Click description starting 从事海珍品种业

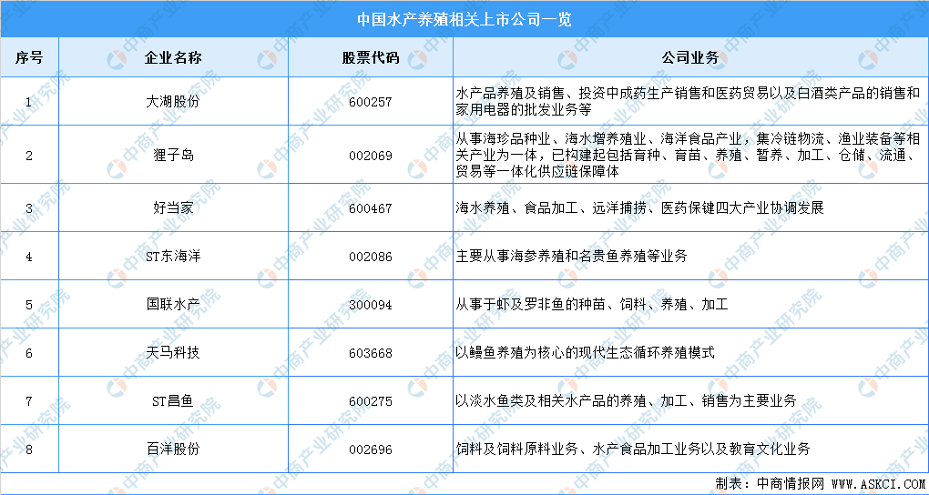pyautogui.click(x=688, y=155)
